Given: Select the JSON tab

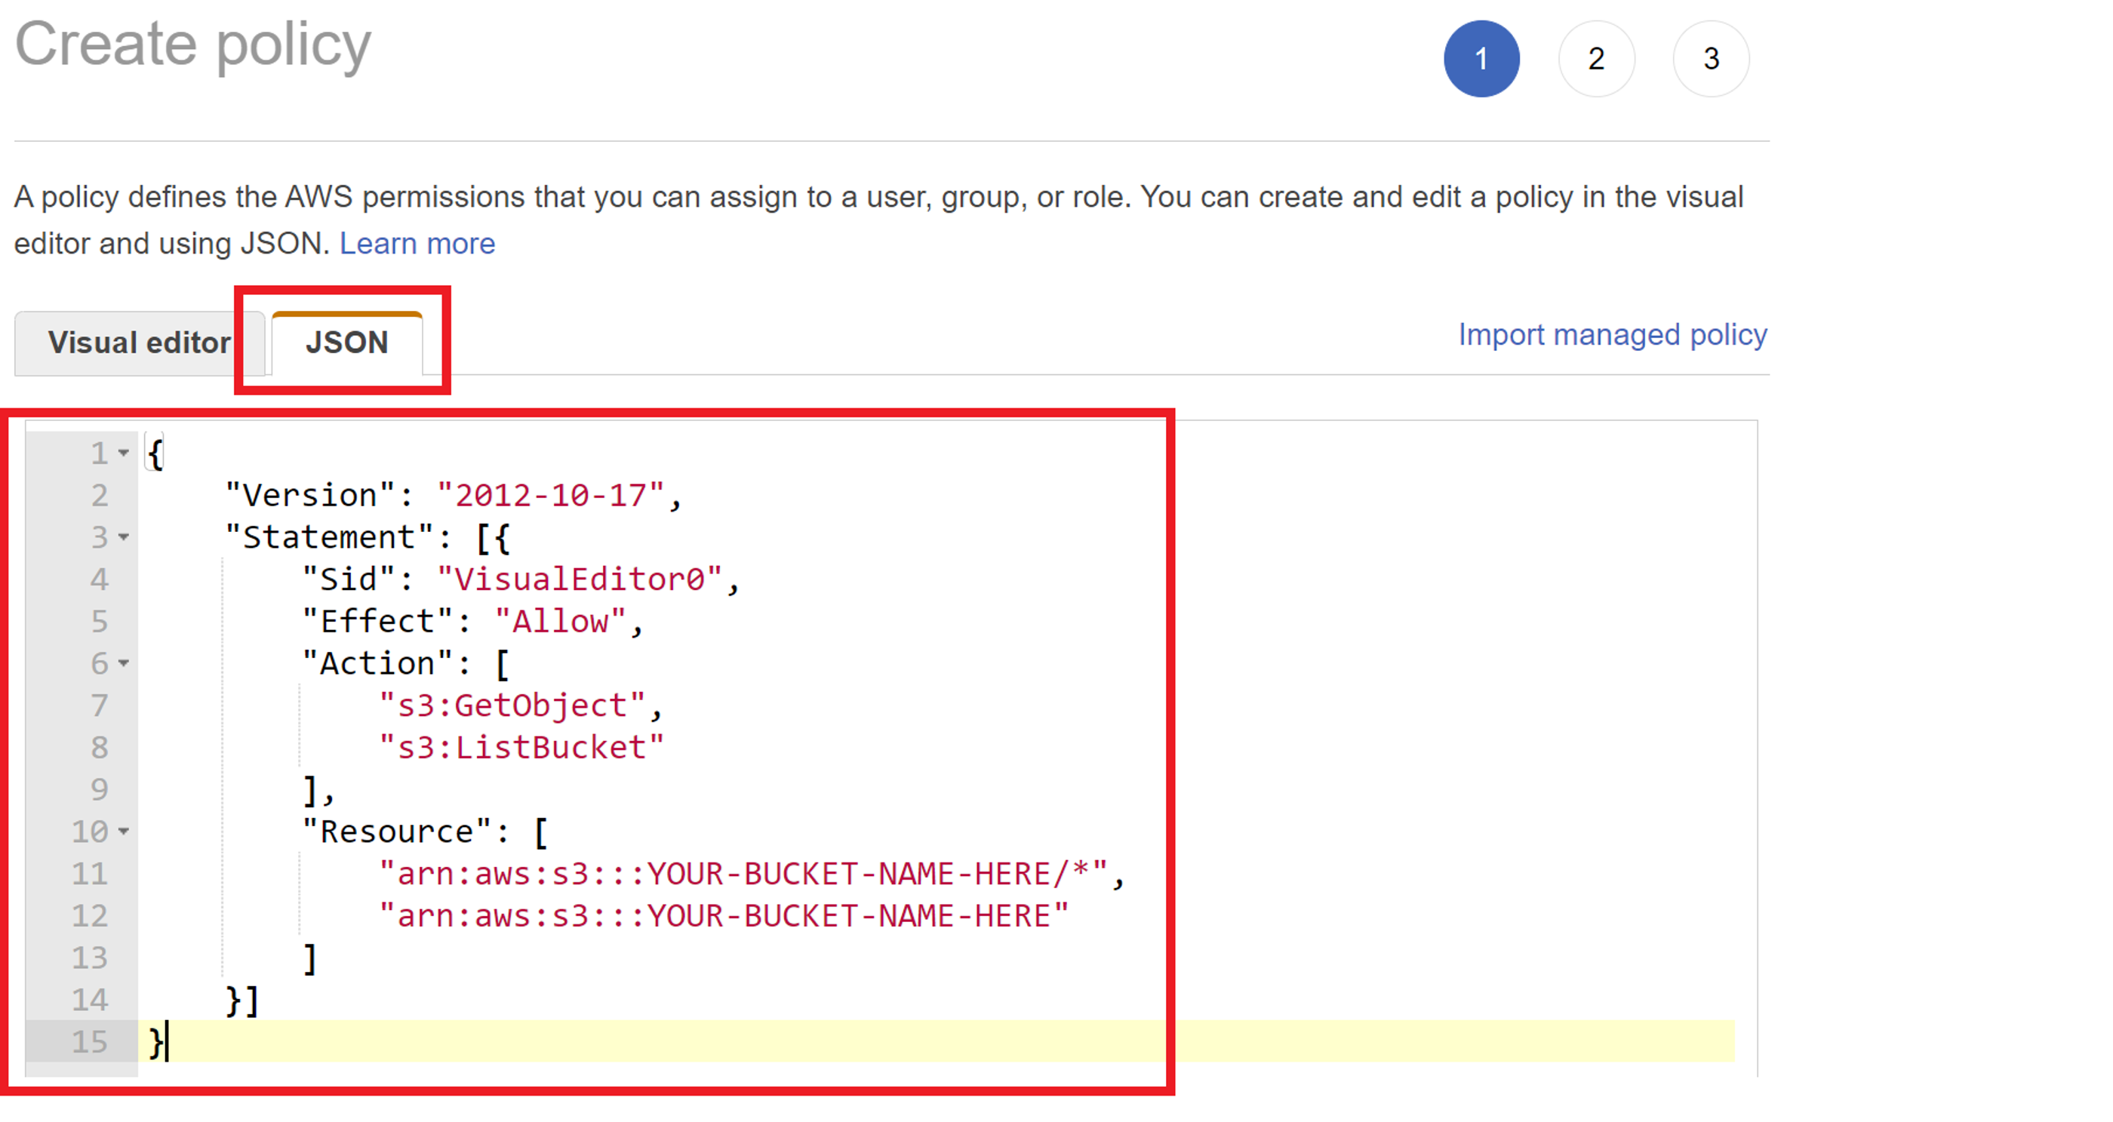Looking at the screenshot, I should click(x=347, y=343).
